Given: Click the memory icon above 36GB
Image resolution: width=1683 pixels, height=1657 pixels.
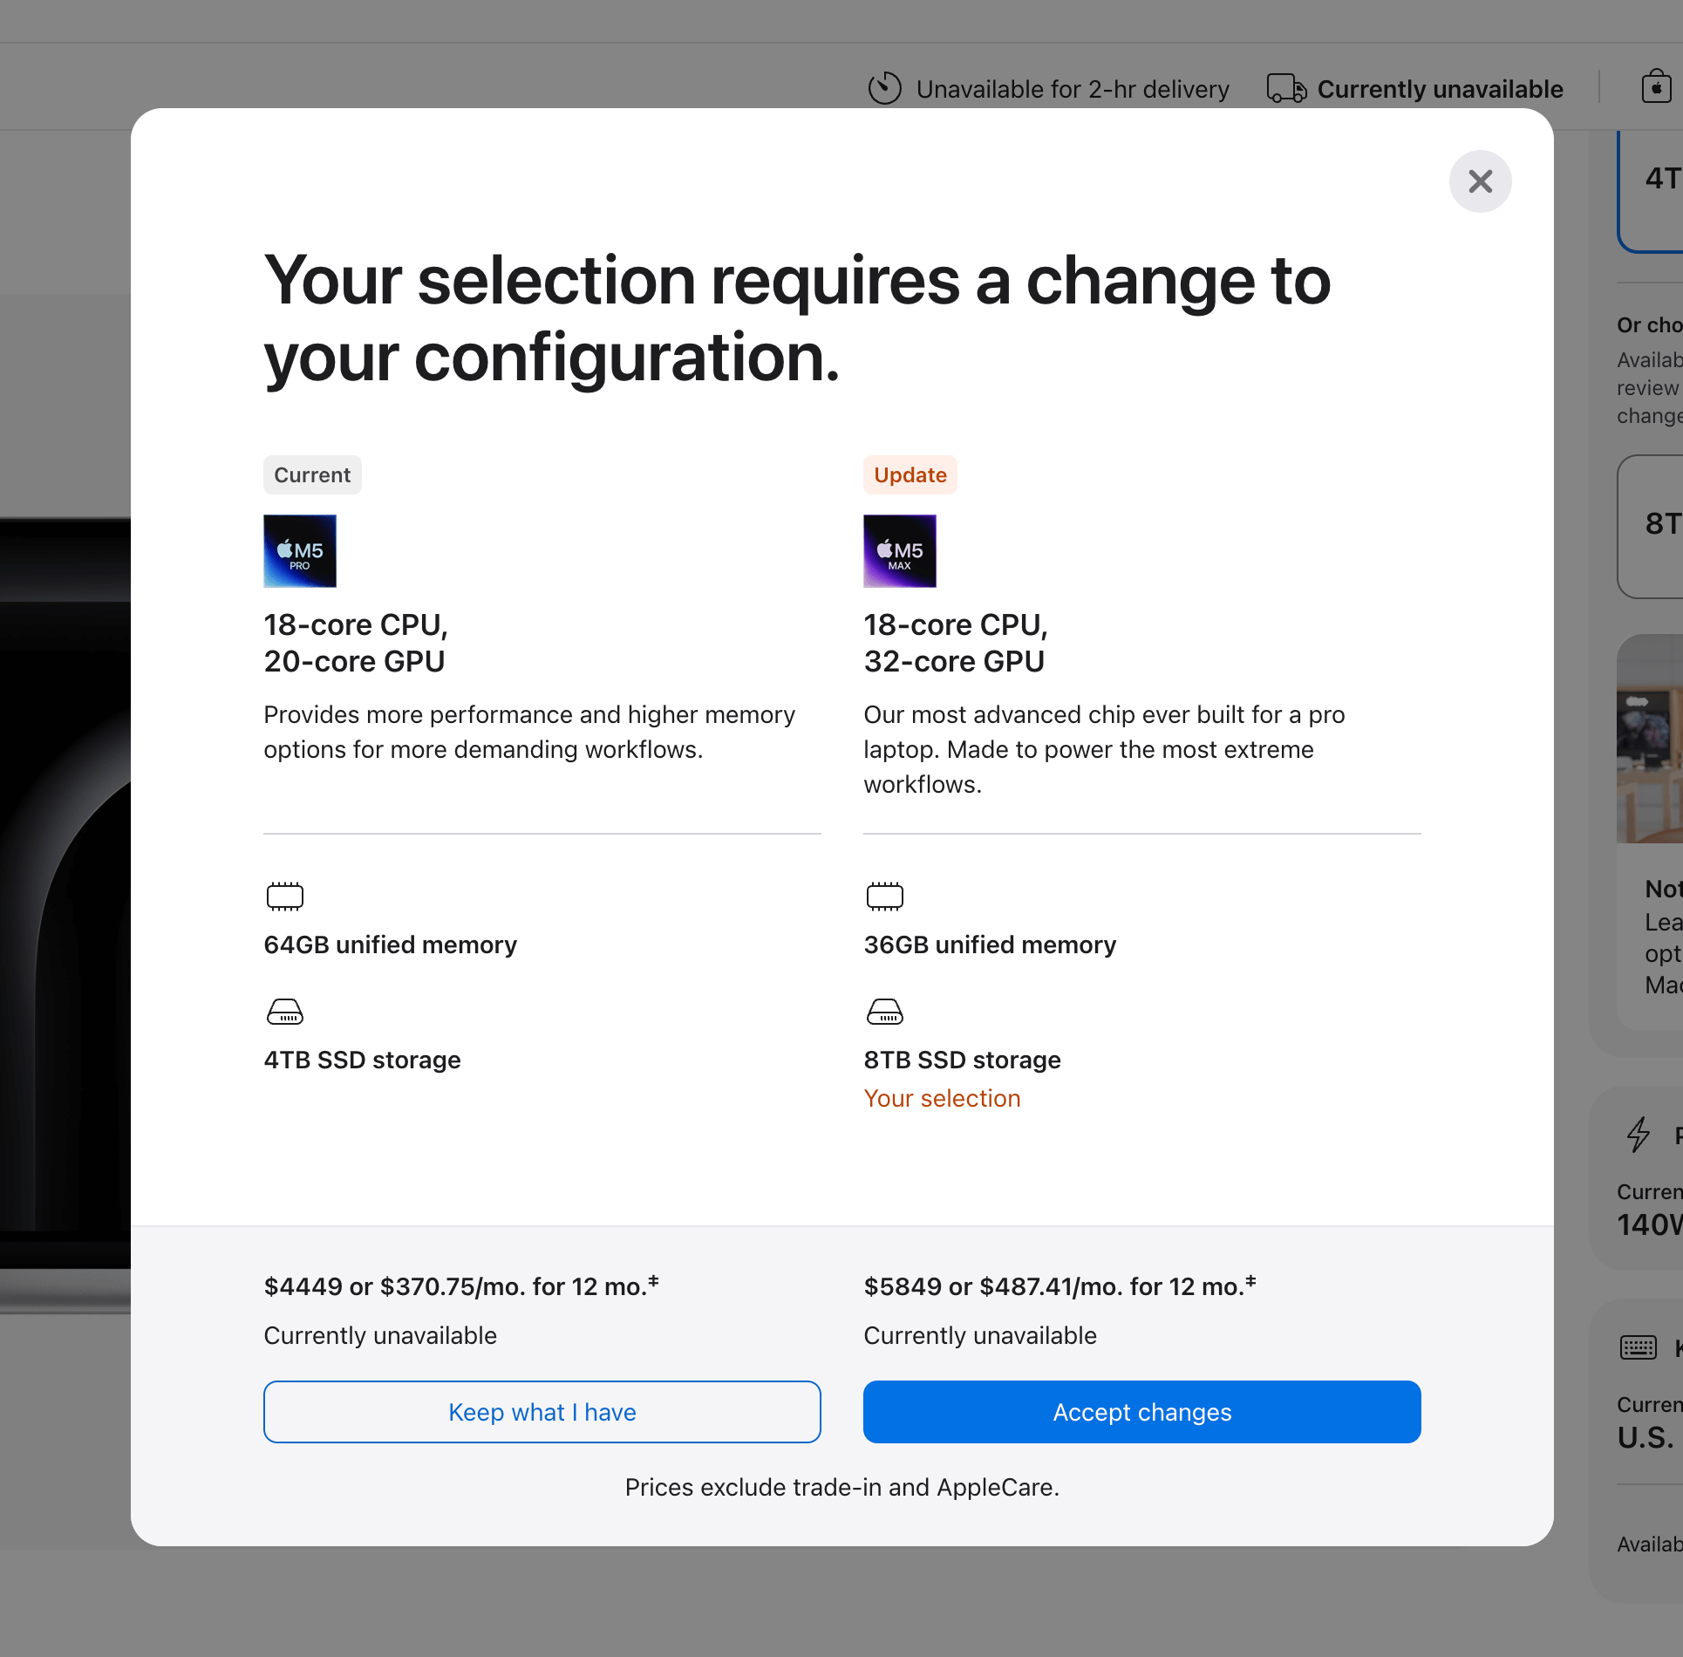Looking at the screenshot, I should click(x=884, y=897).
